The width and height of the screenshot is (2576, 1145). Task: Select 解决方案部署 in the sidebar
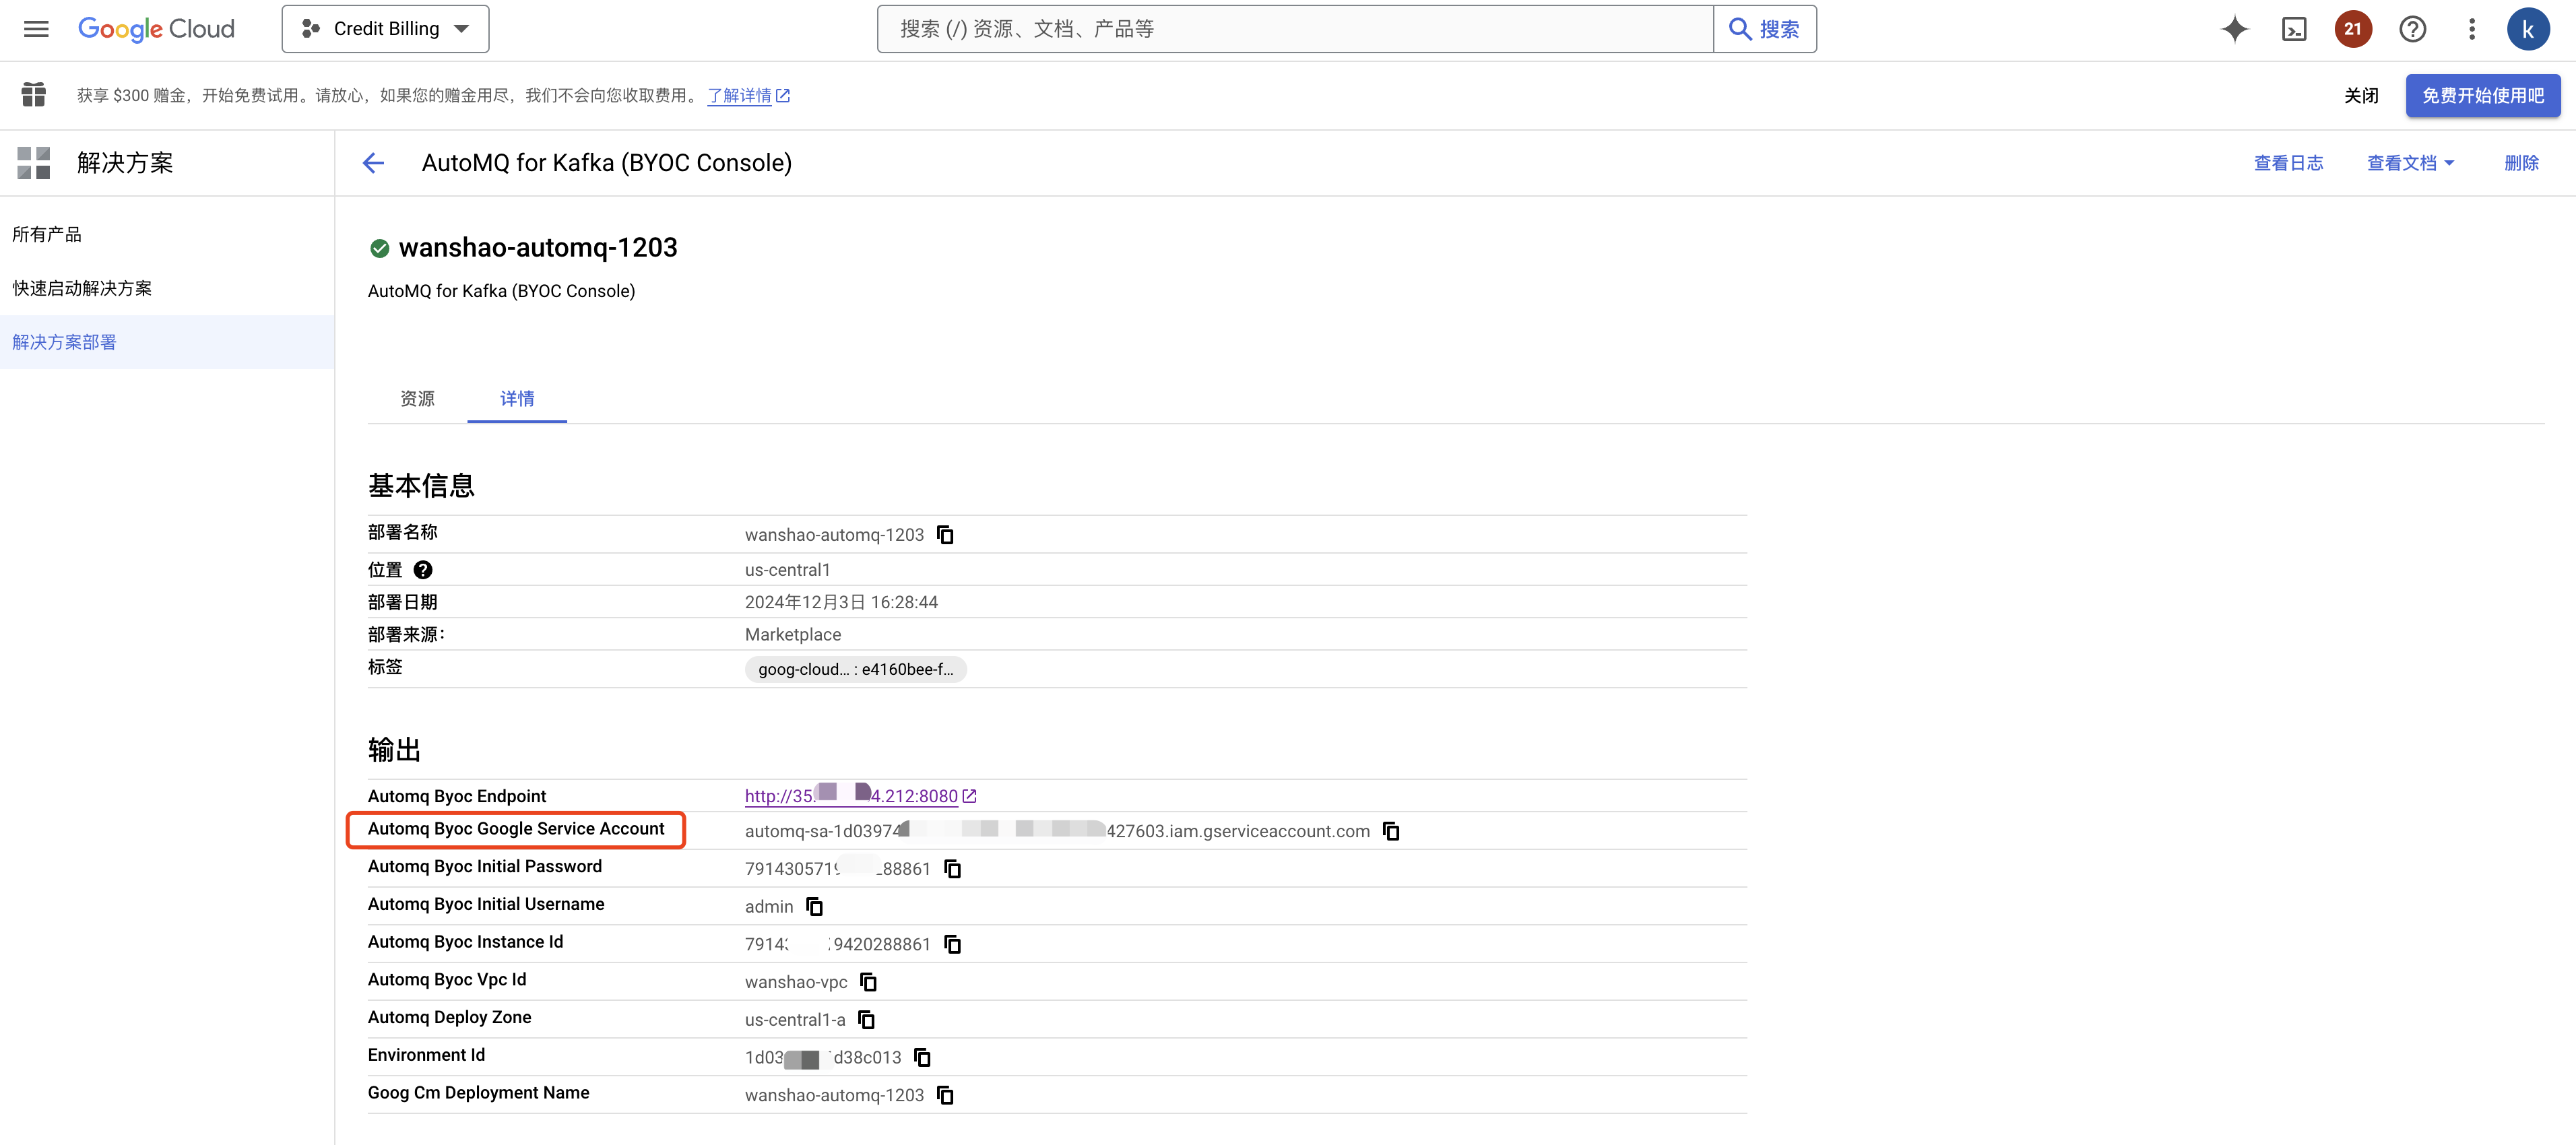[167, 342]
